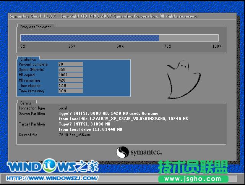Click the Symantec circular logo icon
Viewport: 245px width, 185px height.
pyautogui.click(x=122, y=152)
